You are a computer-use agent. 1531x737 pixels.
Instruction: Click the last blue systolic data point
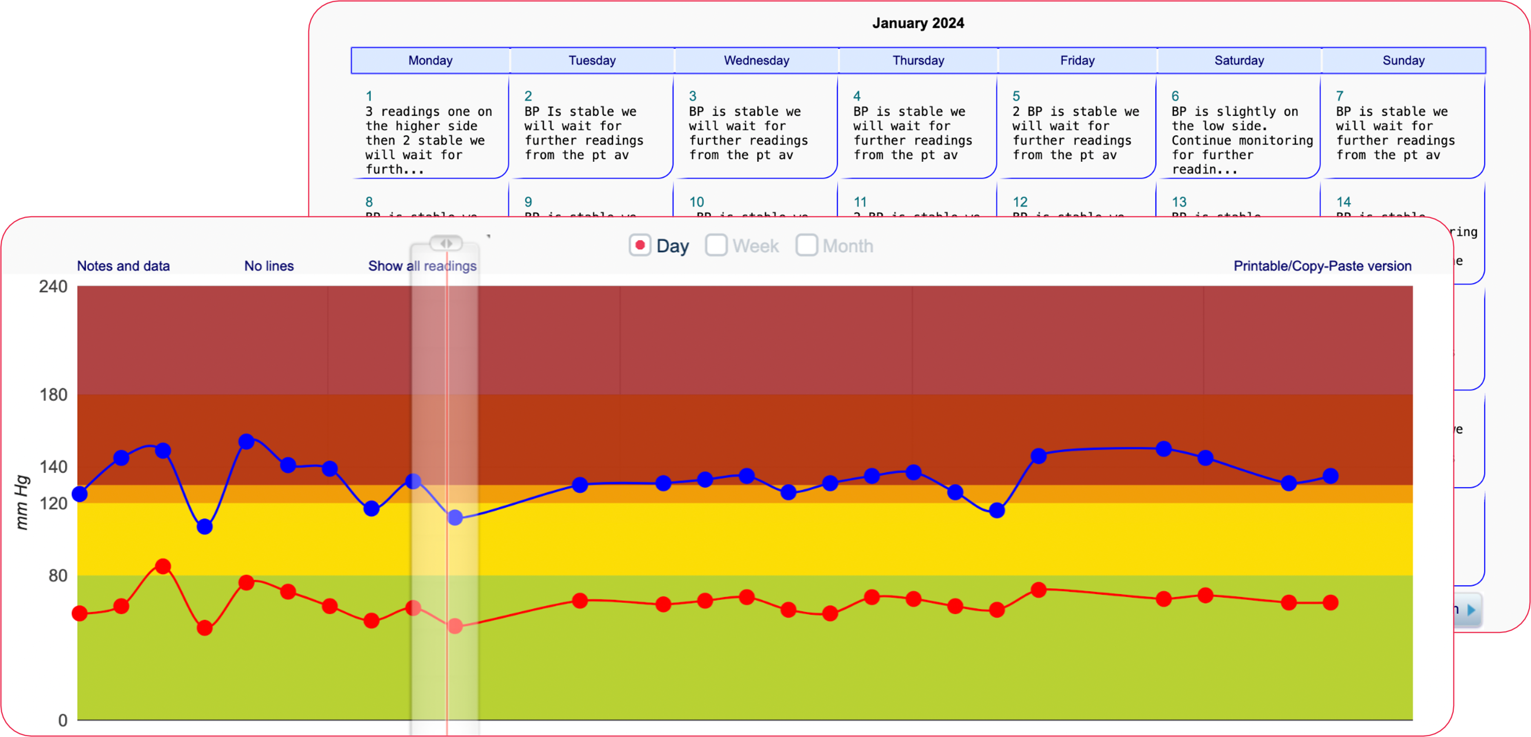[1330, 476]
